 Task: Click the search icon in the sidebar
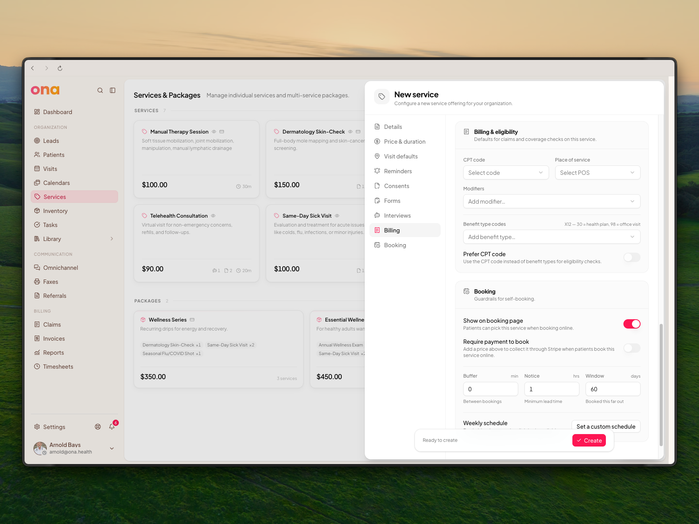(x=100, y=90)
